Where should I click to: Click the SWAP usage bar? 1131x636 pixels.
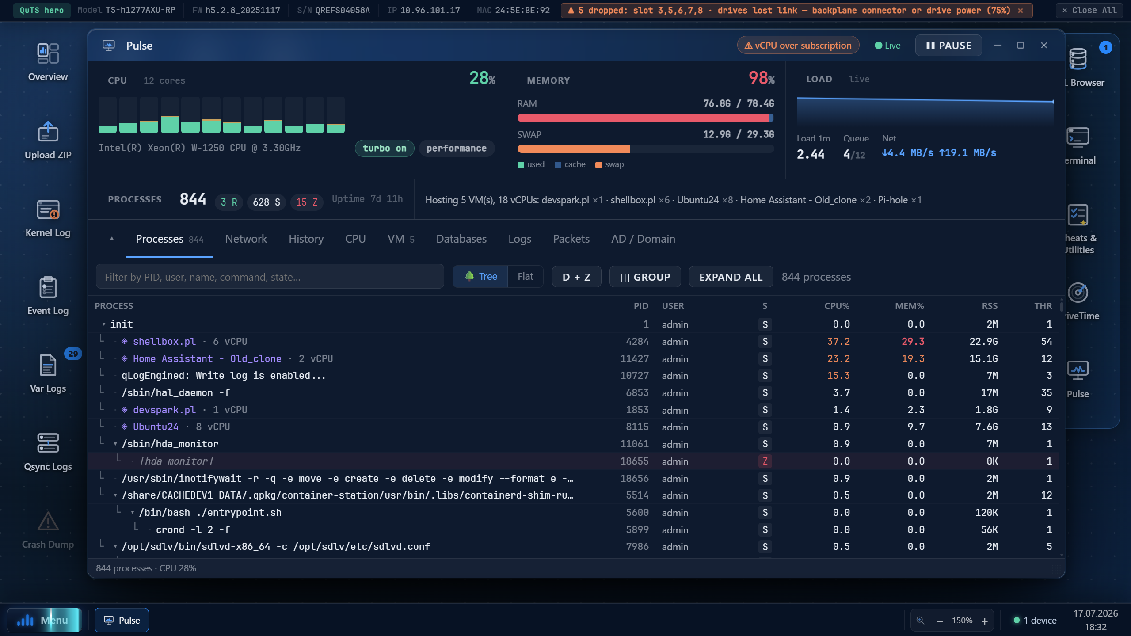click(x=645, y=149)
